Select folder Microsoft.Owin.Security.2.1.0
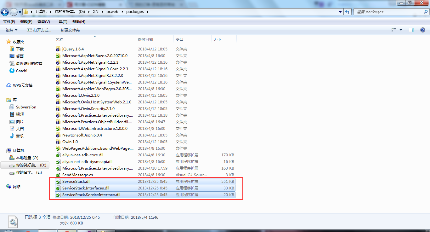 88,109
